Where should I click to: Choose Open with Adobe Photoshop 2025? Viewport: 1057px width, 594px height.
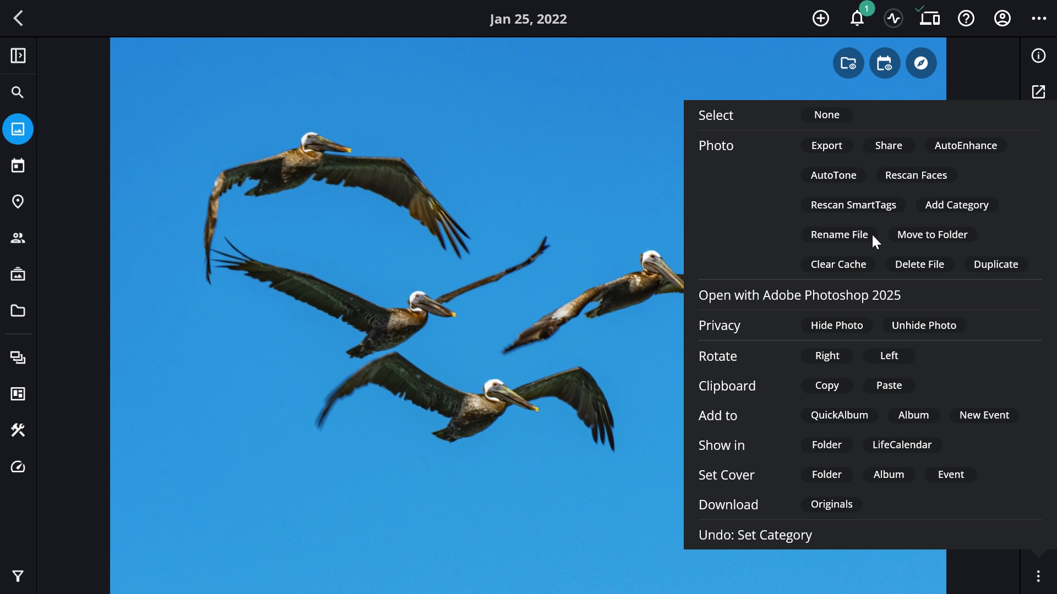[x=799, y=295]
